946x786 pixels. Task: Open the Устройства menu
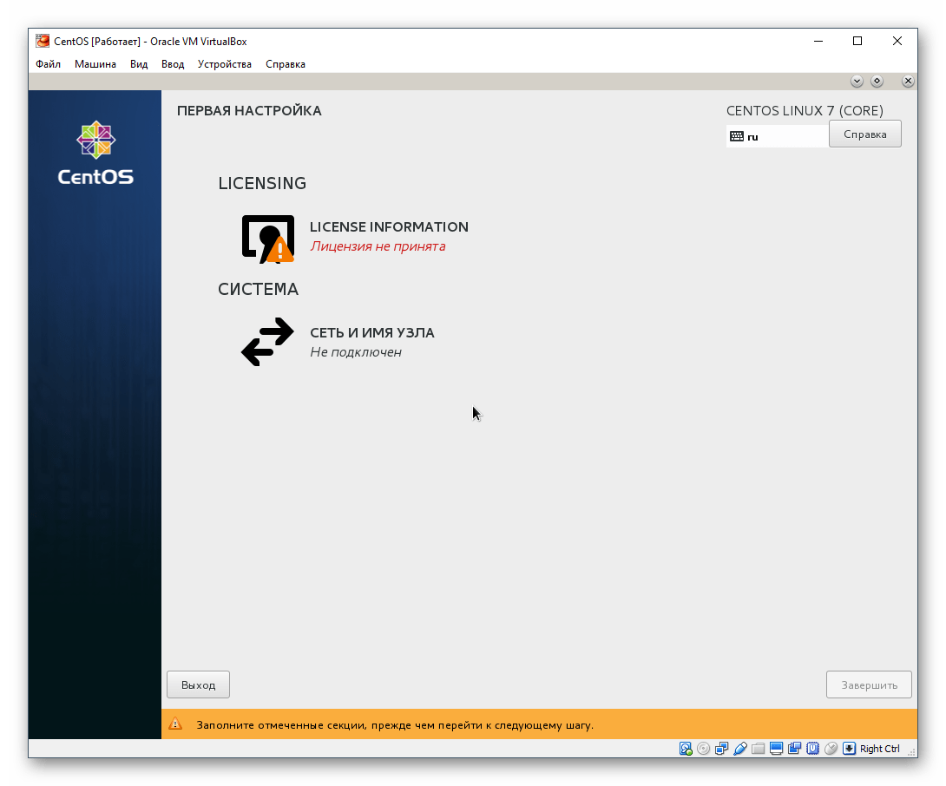pyautogui.click(x=224, y=63)
